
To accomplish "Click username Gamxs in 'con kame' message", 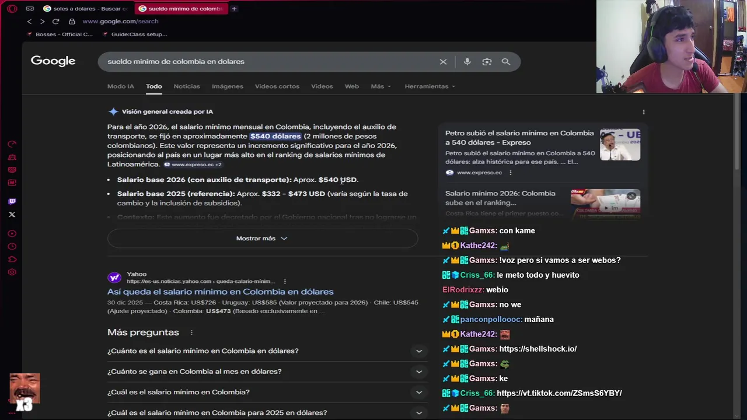I will tap(483, 231).
